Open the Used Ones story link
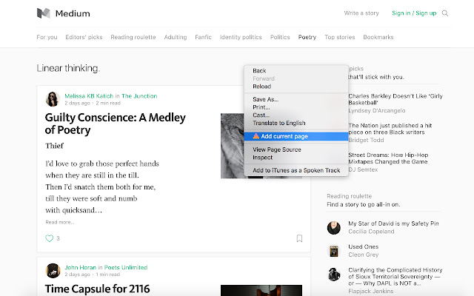The width and height of the screenshot is (474, 296). tap(364, 246)
